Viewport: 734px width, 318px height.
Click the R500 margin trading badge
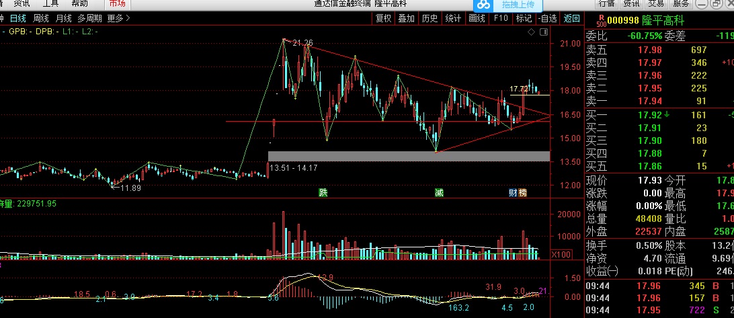pyautogui.click(x=592, y=20)
